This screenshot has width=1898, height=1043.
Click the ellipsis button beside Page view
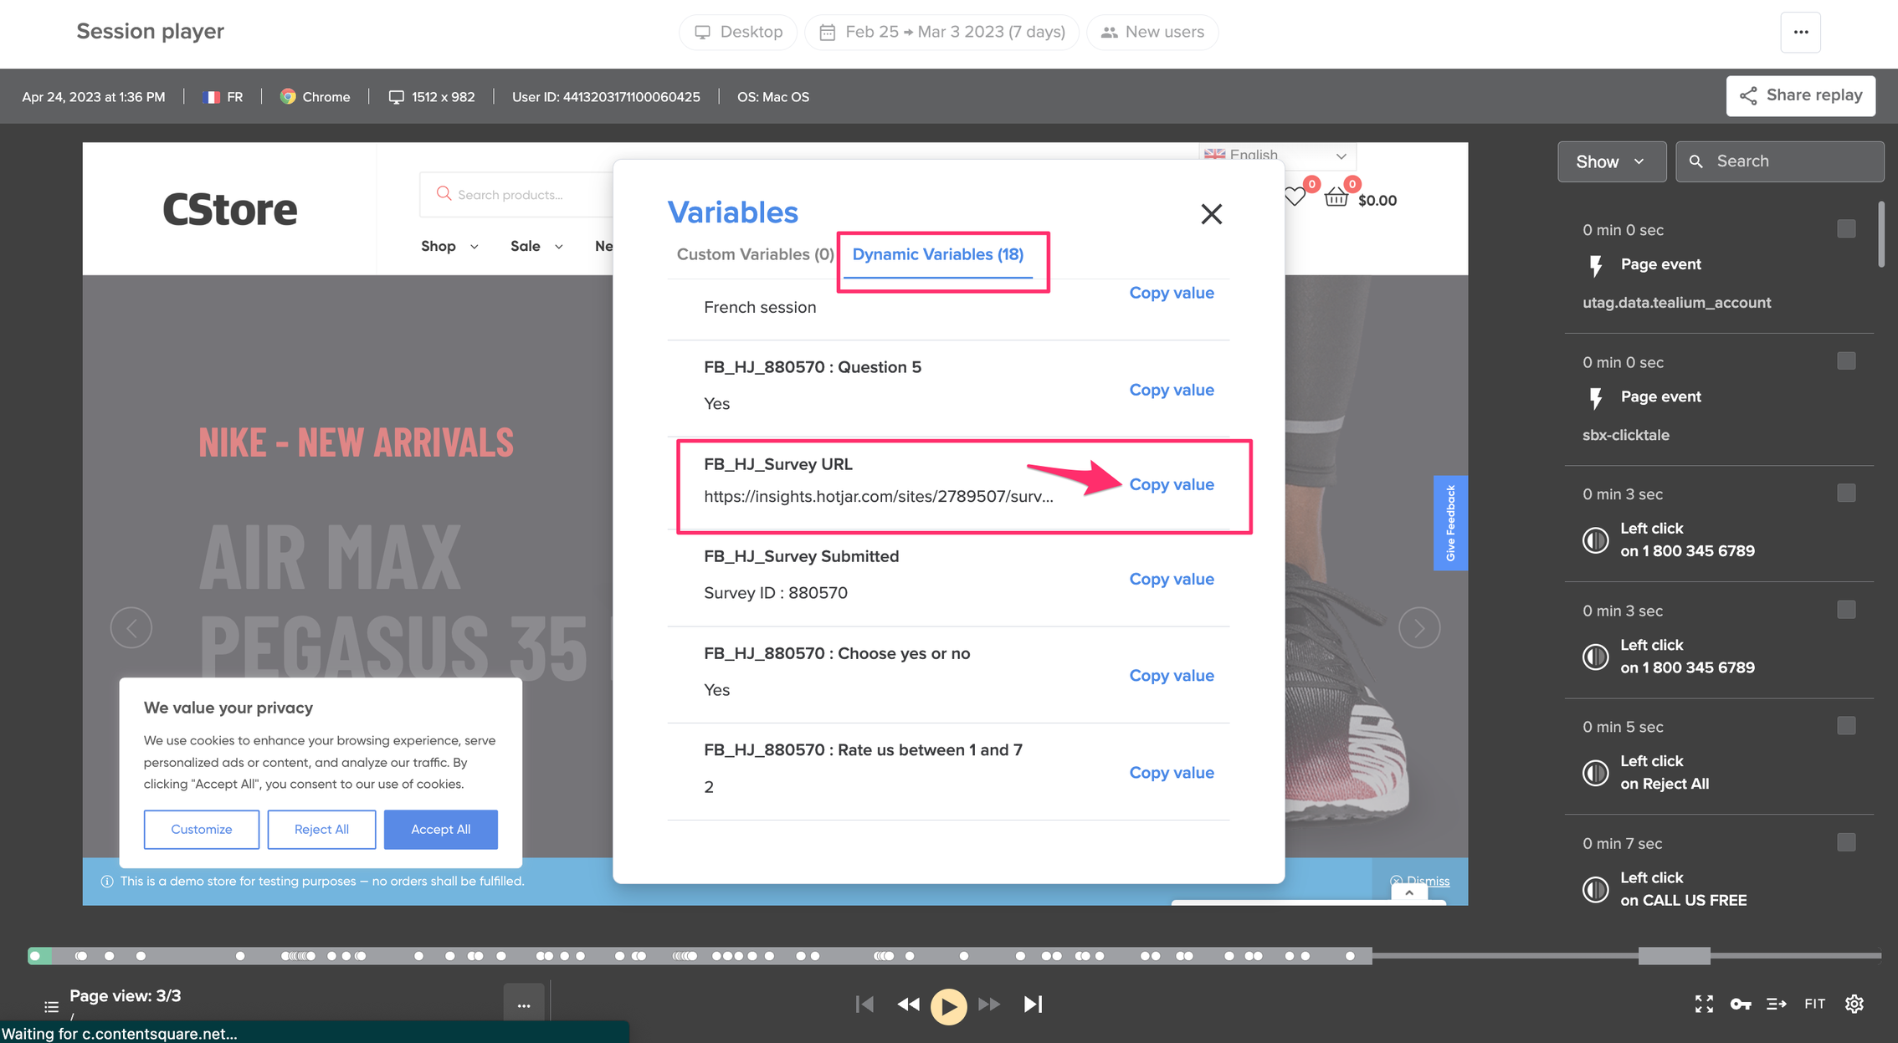[524, 1005]
